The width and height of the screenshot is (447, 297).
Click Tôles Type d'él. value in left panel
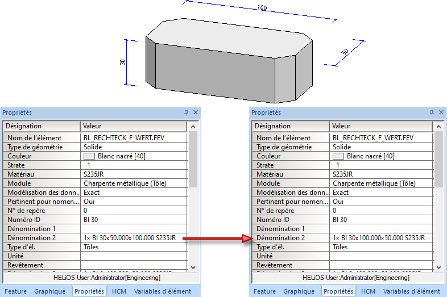point(91,247)
